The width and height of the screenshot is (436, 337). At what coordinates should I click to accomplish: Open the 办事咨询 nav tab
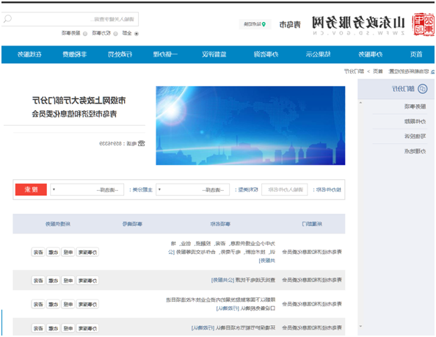(266, 54)
